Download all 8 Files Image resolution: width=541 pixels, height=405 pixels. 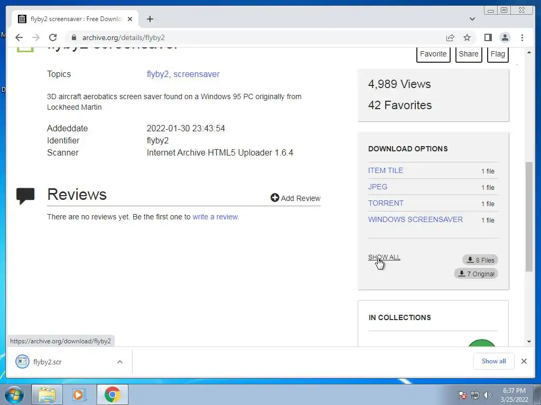[480, 260]
